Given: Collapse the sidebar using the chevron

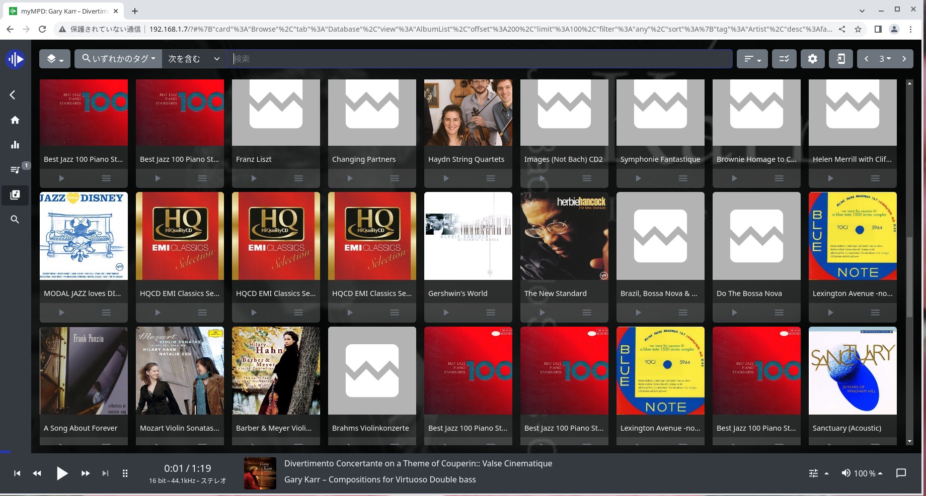Looking at the screenshot, I should pyautogui.click(x=12, y=94).
